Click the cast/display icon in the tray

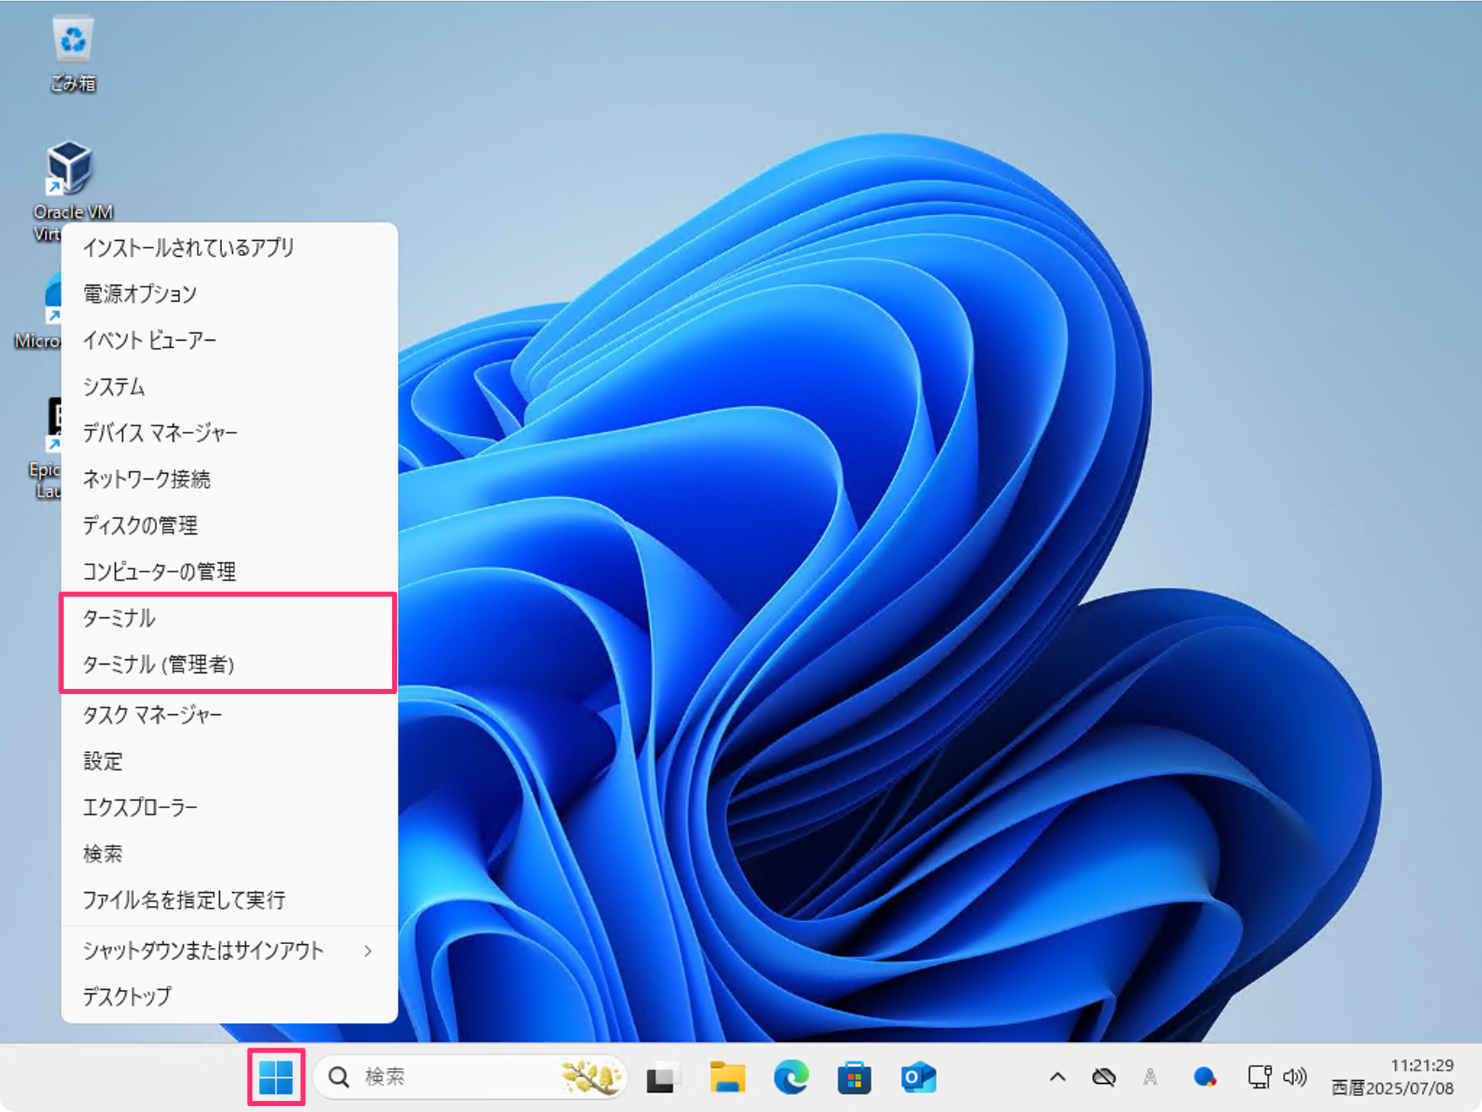pos(1259,1077)
